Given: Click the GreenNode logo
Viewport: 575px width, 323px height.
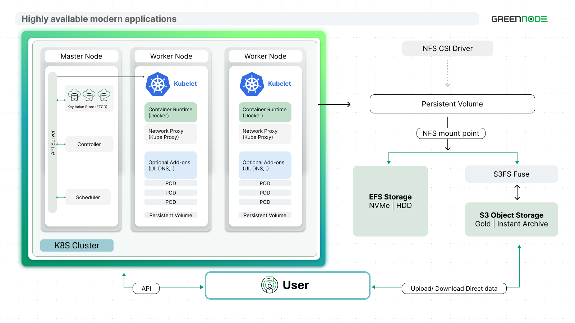Looking at the screenshot, I should (x=520, y=19).
